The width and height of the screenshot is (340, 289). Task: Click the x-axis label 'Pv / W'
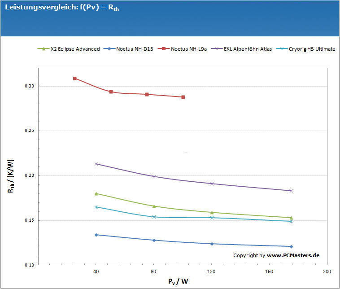coord(178,281)
